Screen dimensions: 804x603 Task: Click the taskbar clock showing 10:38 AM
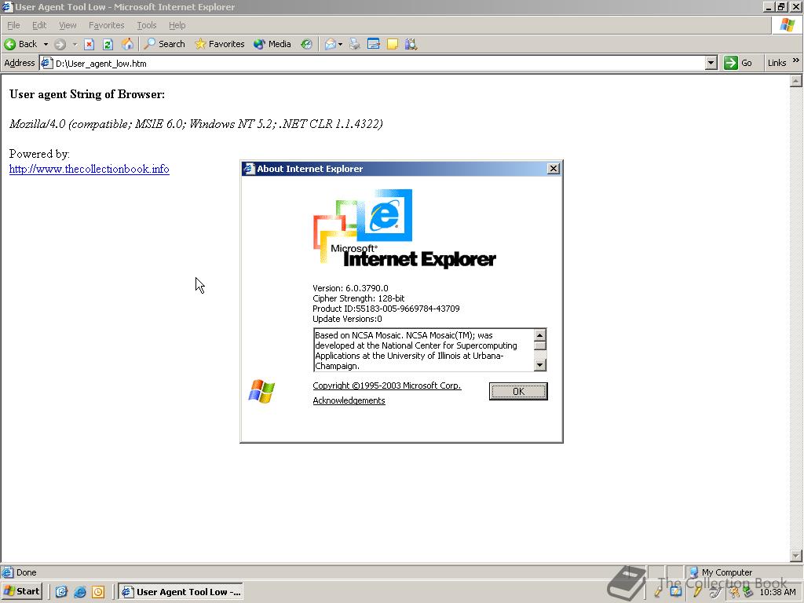tap(777, 592)
